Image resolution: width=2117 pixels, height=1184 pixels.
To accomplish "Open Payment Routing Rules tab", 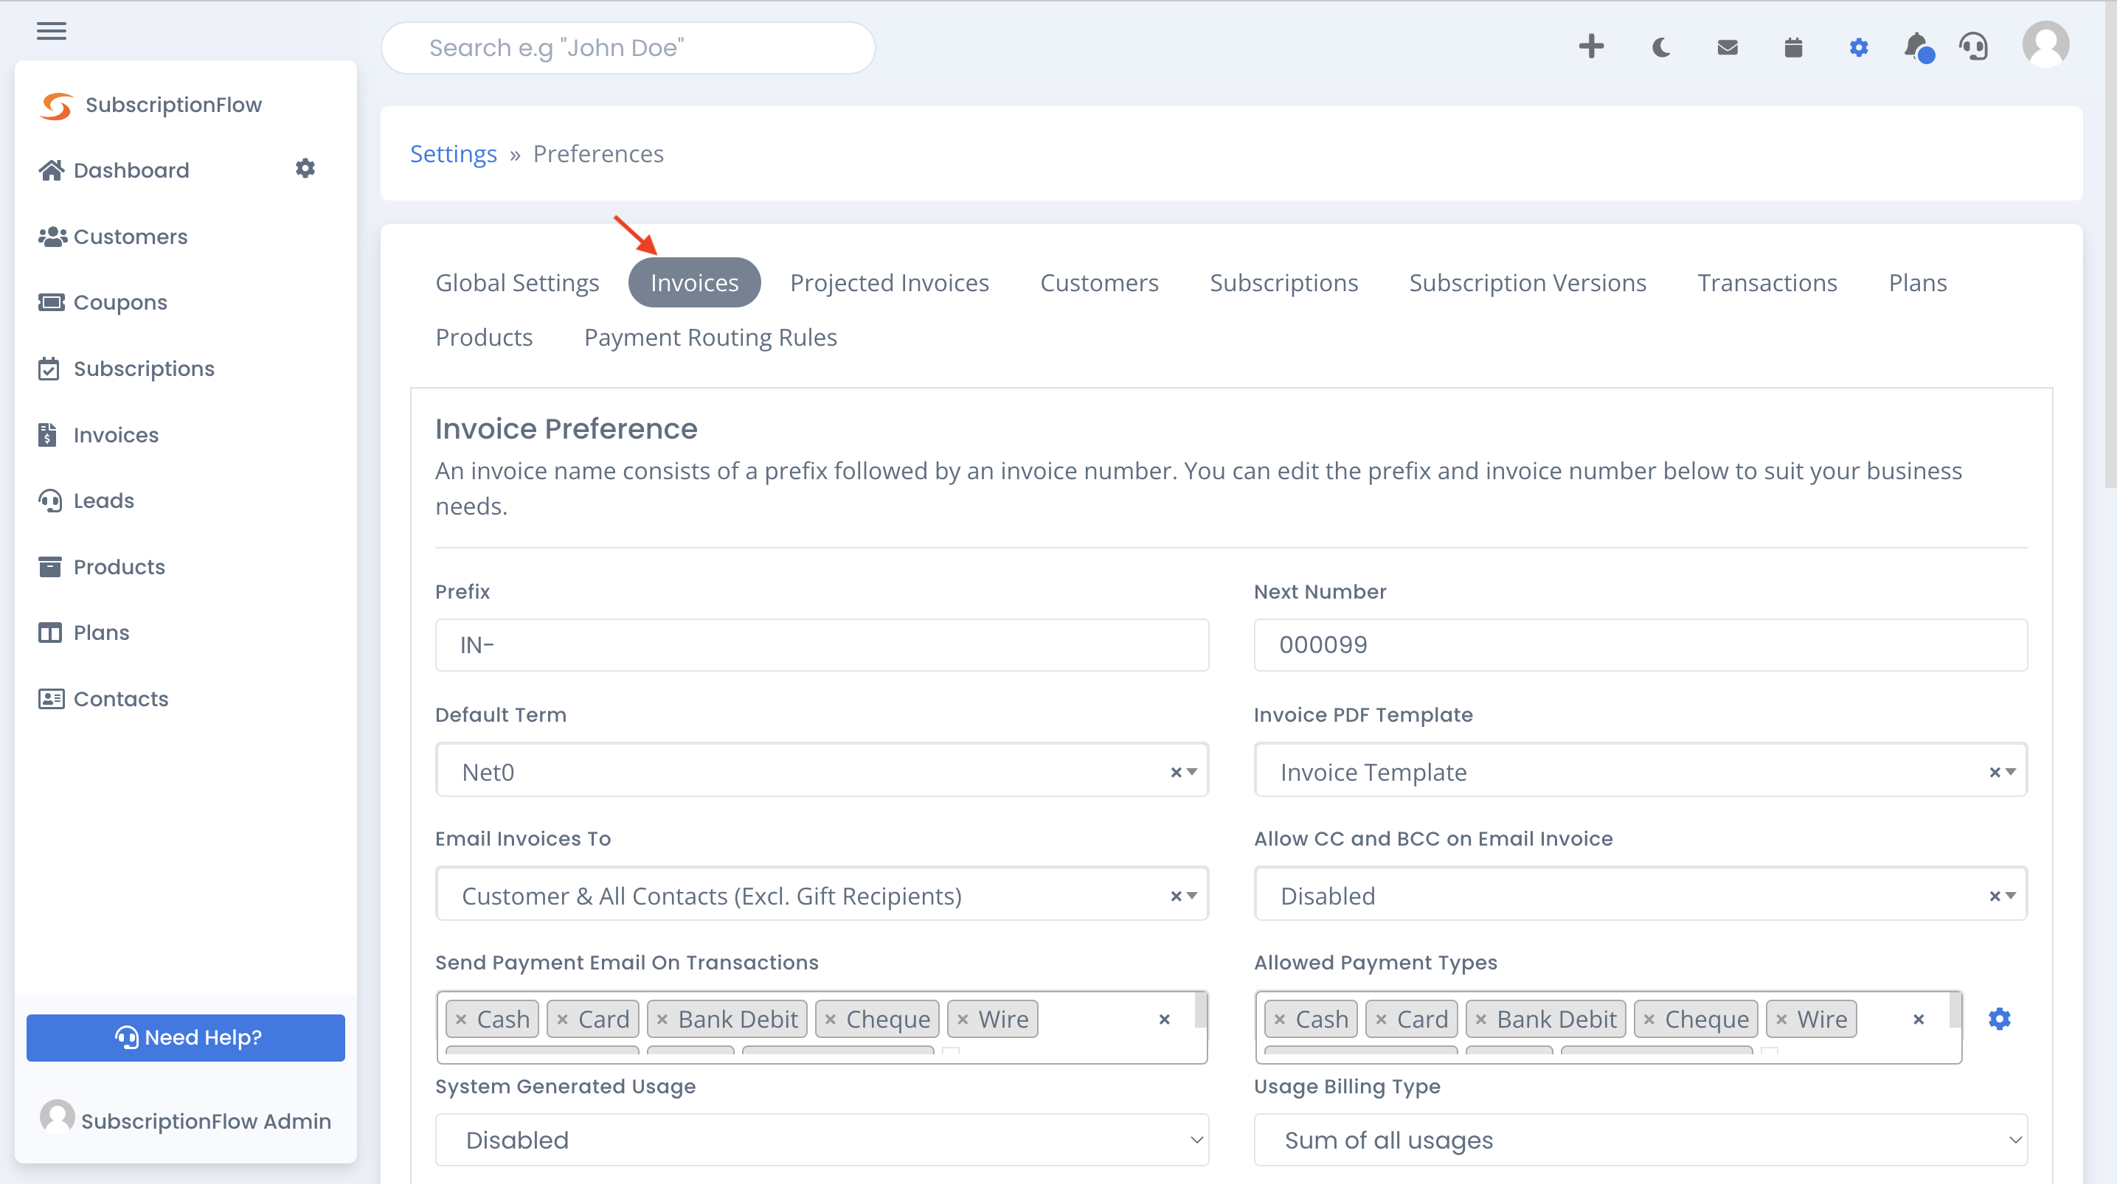I will click(x=710, y=338).
